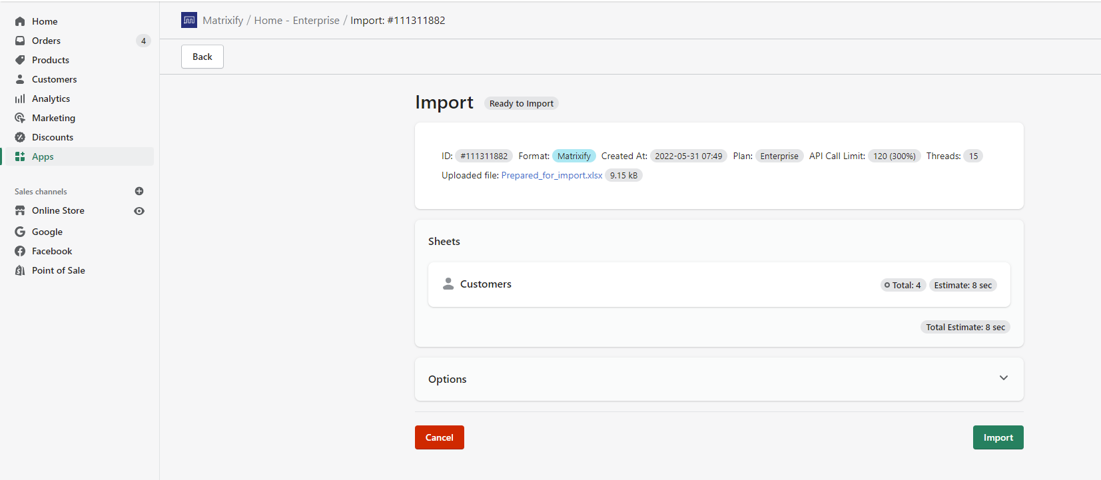Click the Analytics bar chart icon

[x=20, y=99]
